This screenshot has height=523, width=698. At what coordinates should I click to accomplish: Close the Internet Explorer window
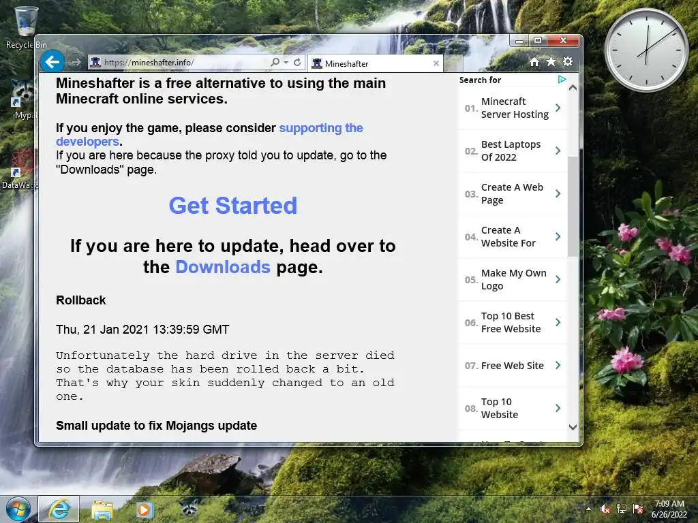pyautogui.click(x=563, y=40)
